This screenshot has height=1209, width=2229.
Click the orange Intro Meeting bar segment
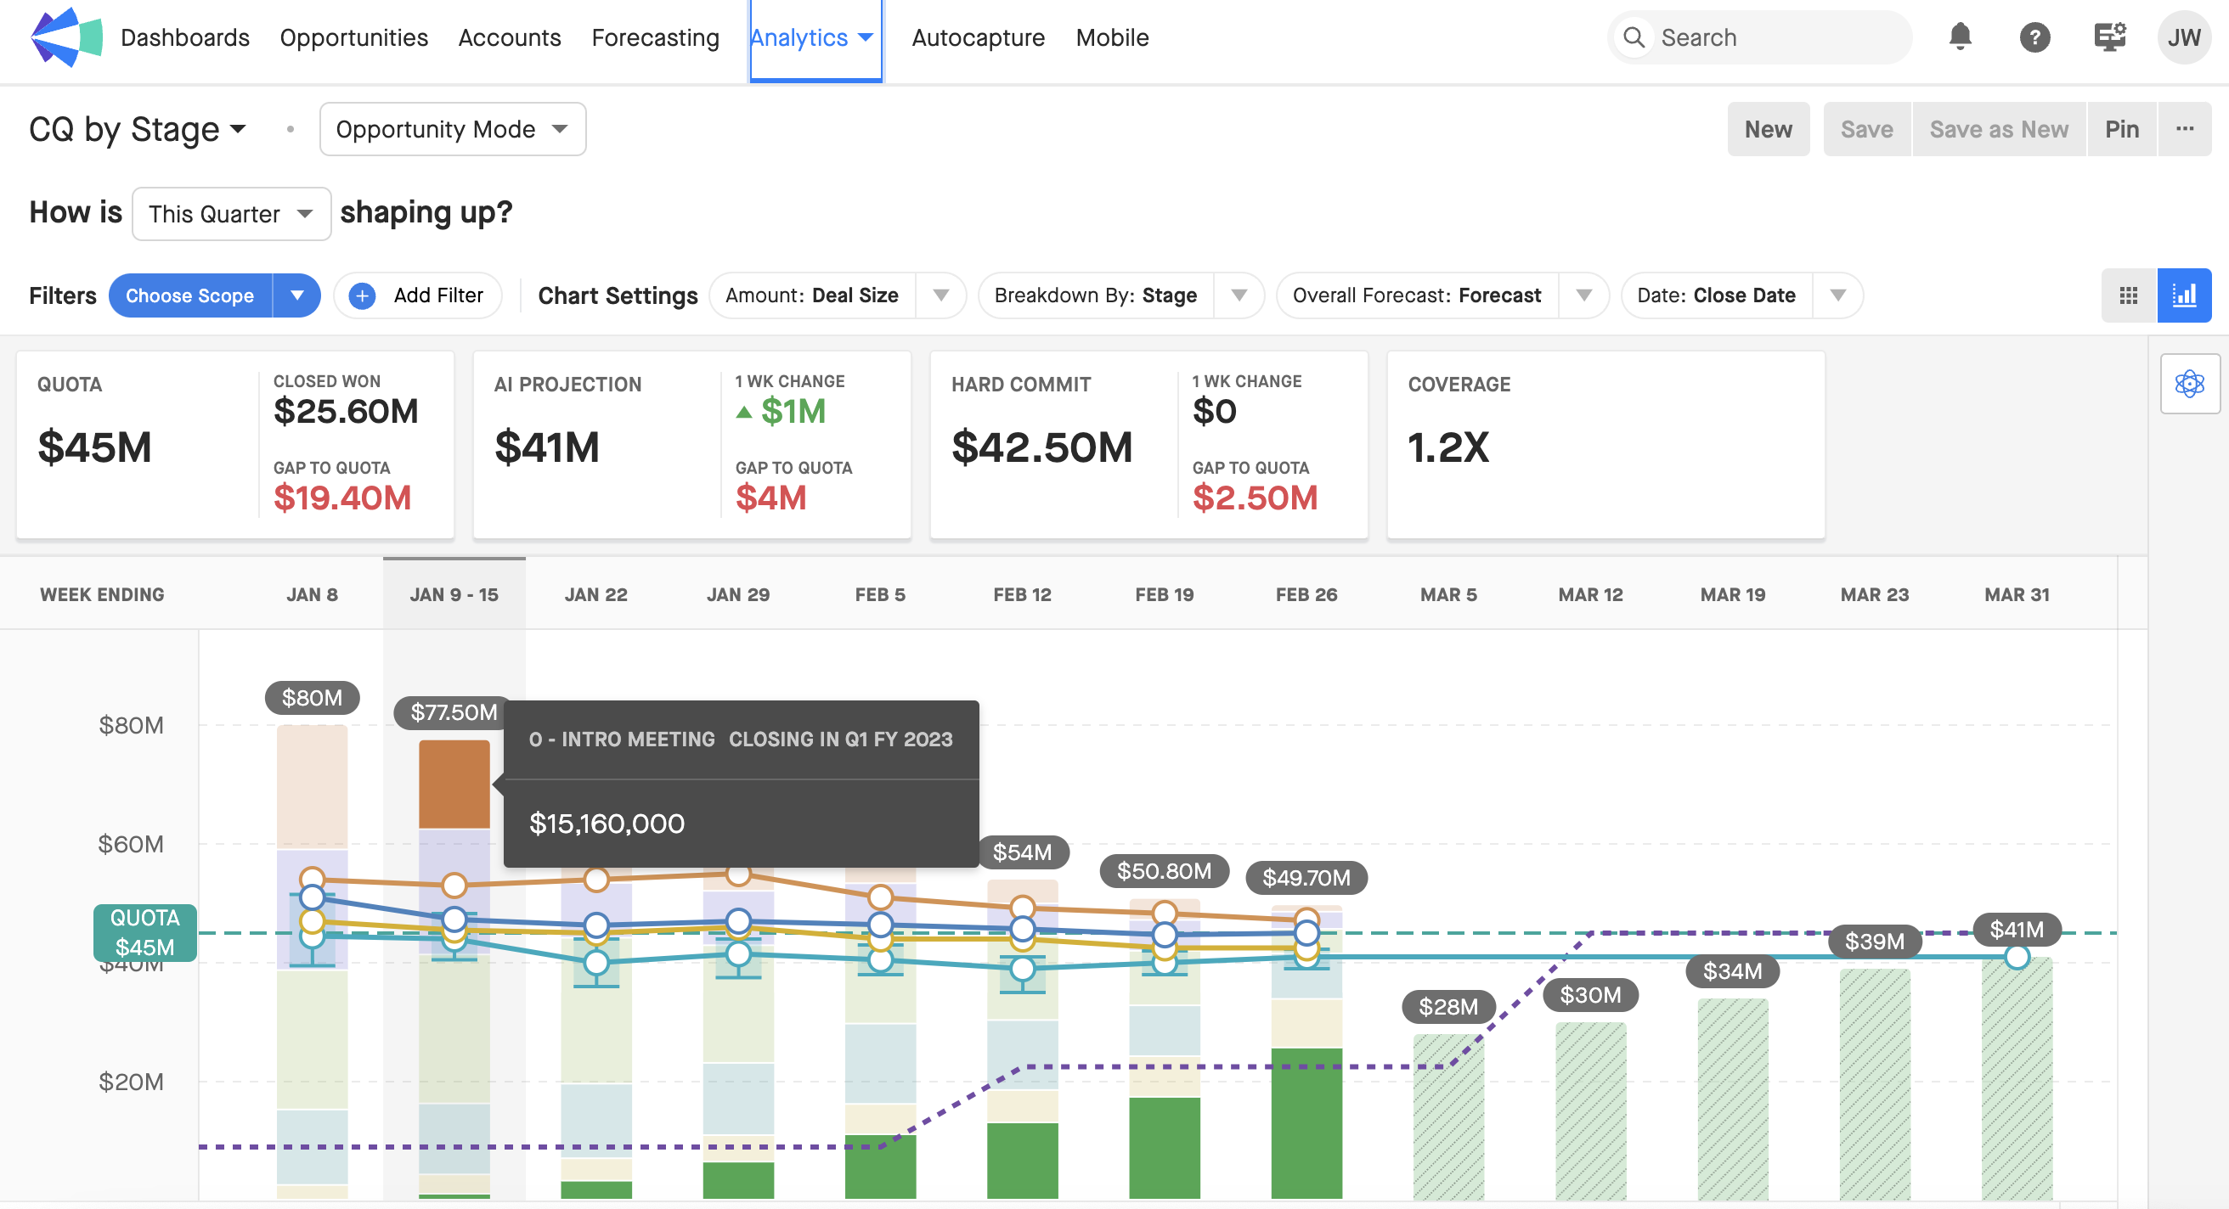(454, 784)
